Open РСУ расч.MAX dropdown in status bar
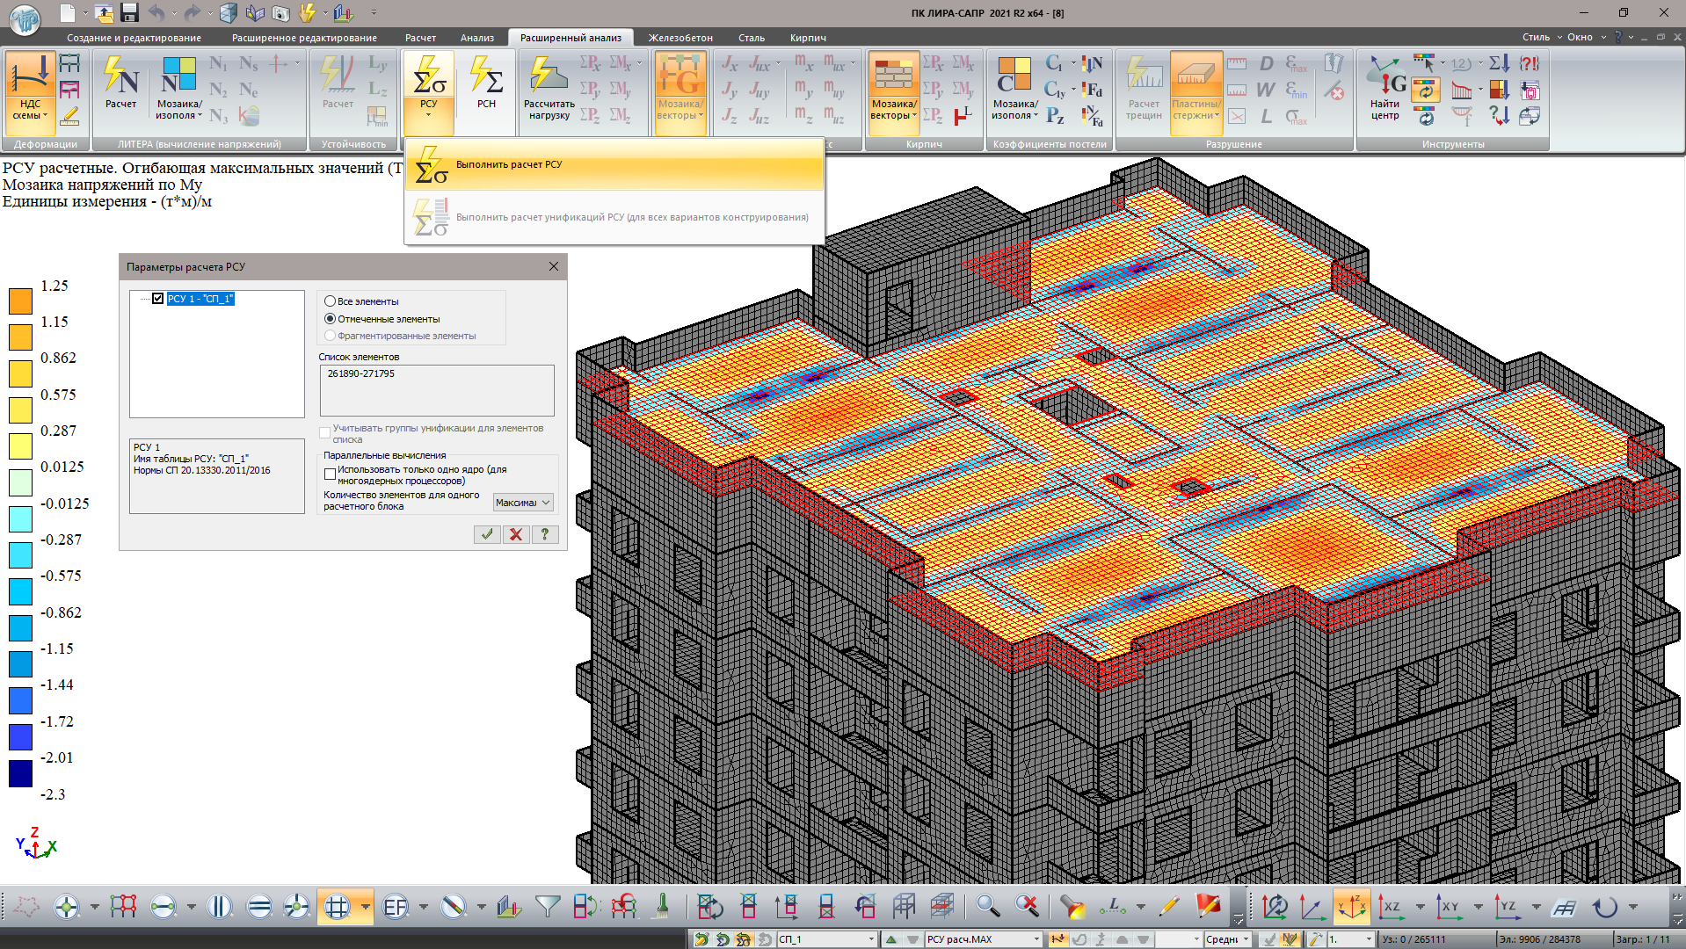1686x949 pixels. [1036, 939]
